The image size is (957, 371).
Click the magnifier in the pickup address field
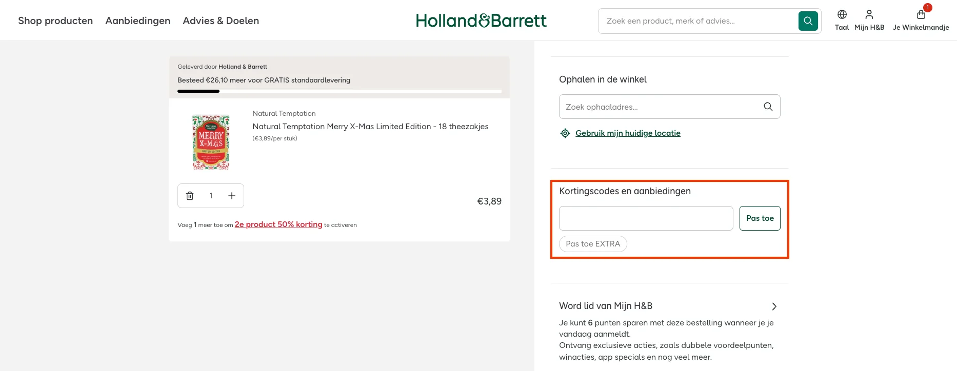point(768,107)
